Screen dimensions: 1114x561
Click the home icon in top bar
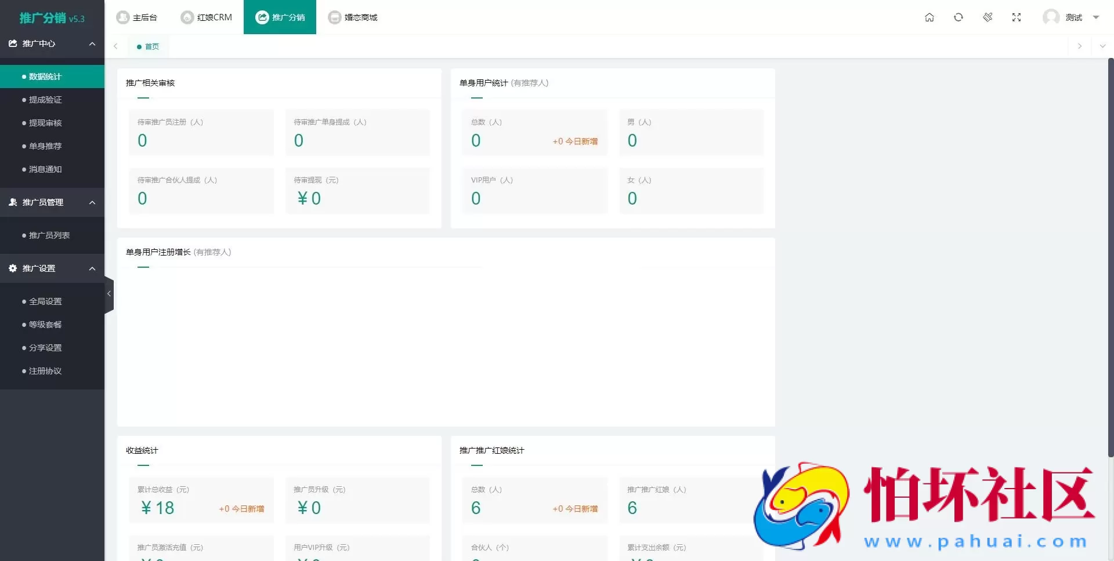click(929, 17)
